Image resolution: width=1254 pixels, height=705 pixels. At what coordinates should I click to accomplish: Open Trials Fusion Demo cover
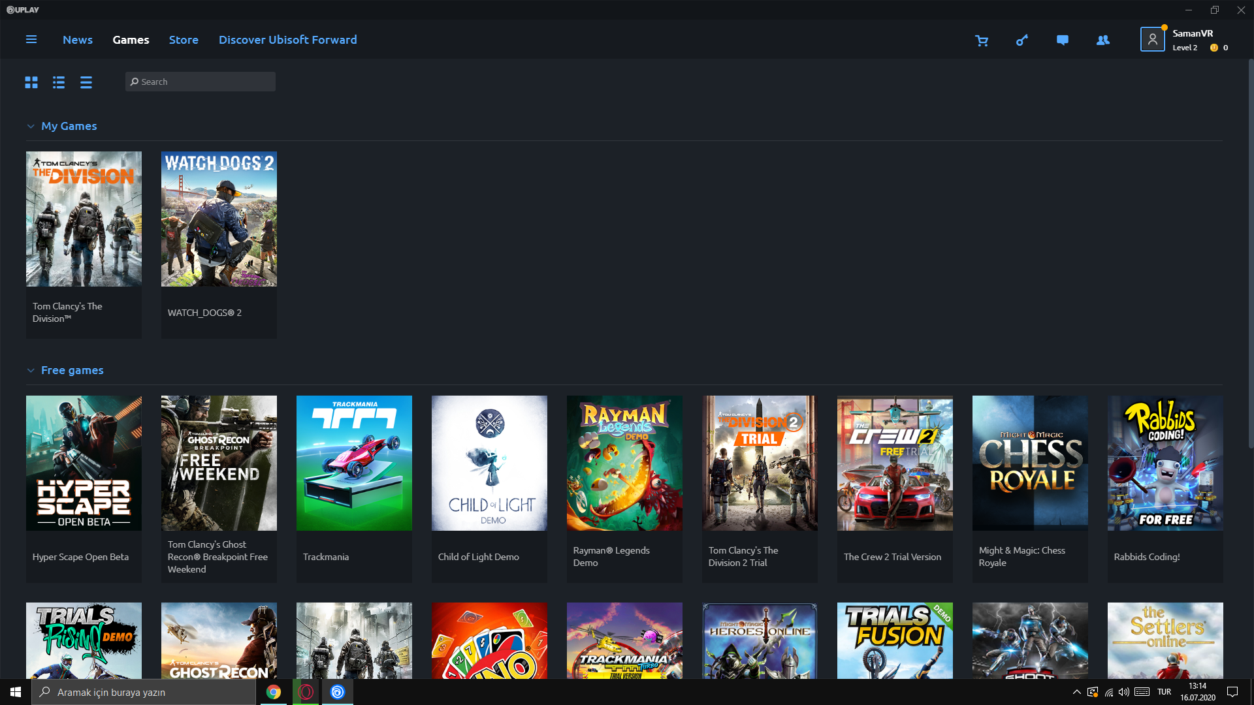pos(895,640)
